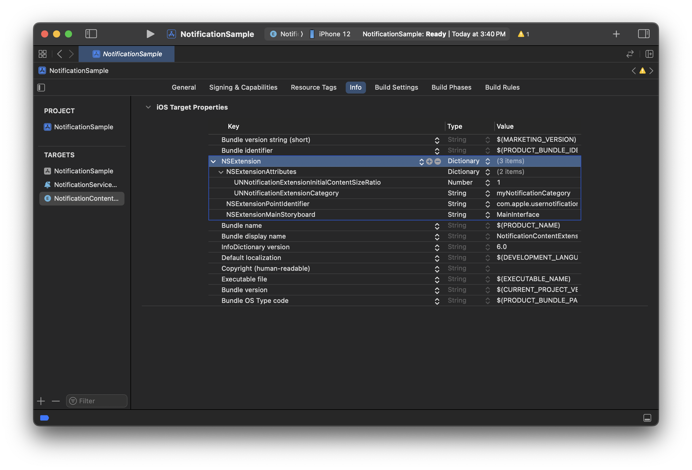
Task: Click the minus icon on NSExtension row
Action: pos(438,161)
